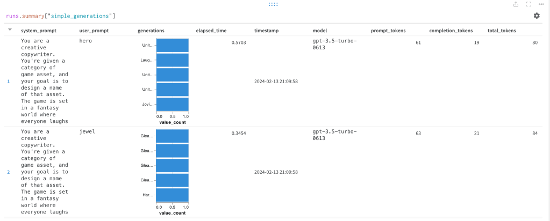Image resolution: width=550 pixels, height=221 pixels.
Task: Click the Laug... bar in hero row
Action: pos(172,60)
